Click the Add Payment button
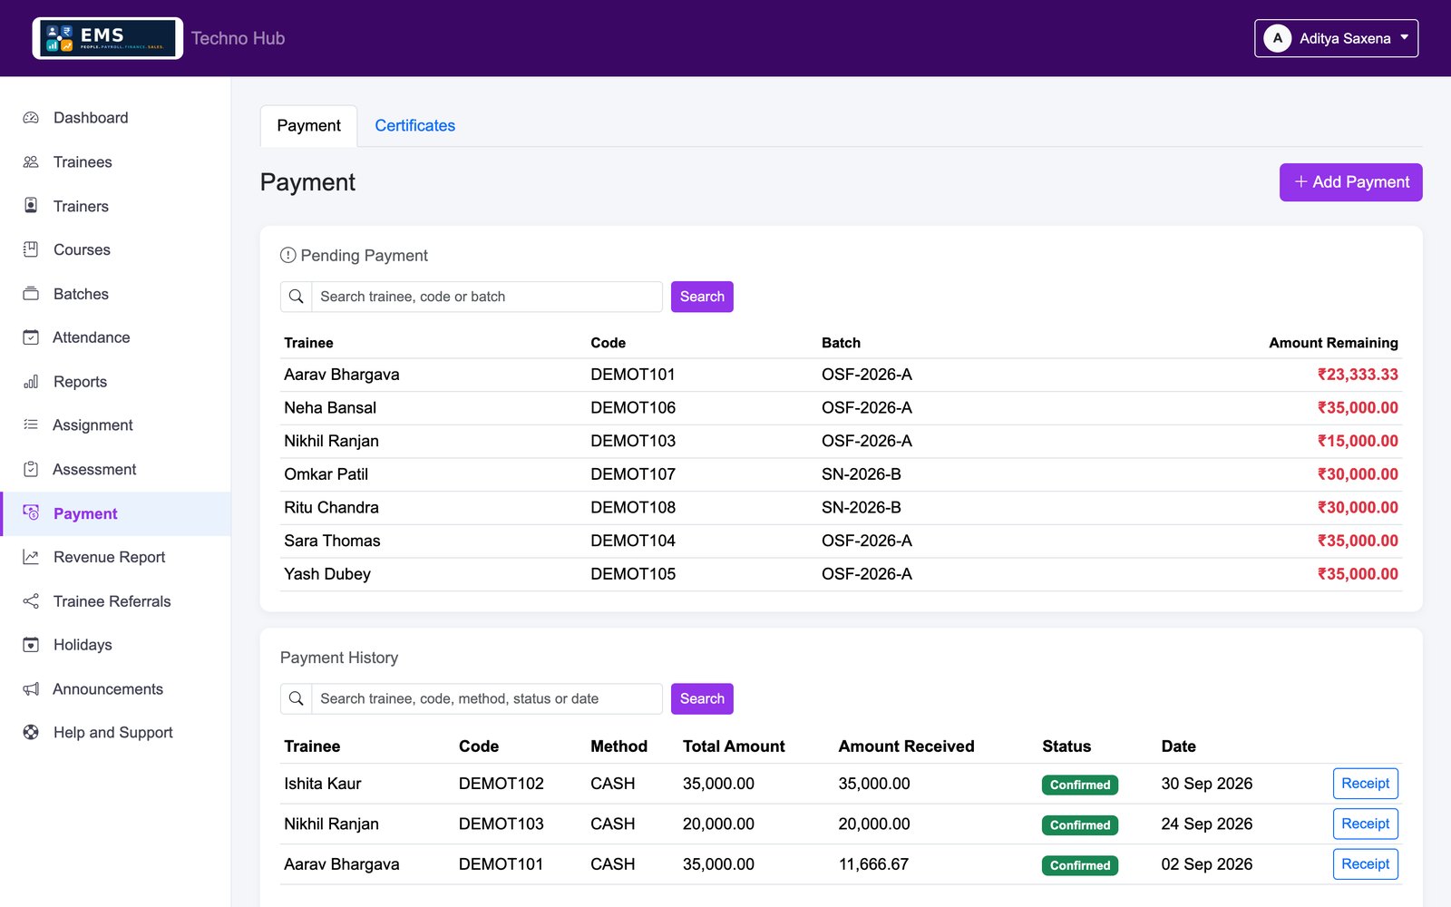Viewport: 1451px width, 907px height. (x=1350, y=182)
